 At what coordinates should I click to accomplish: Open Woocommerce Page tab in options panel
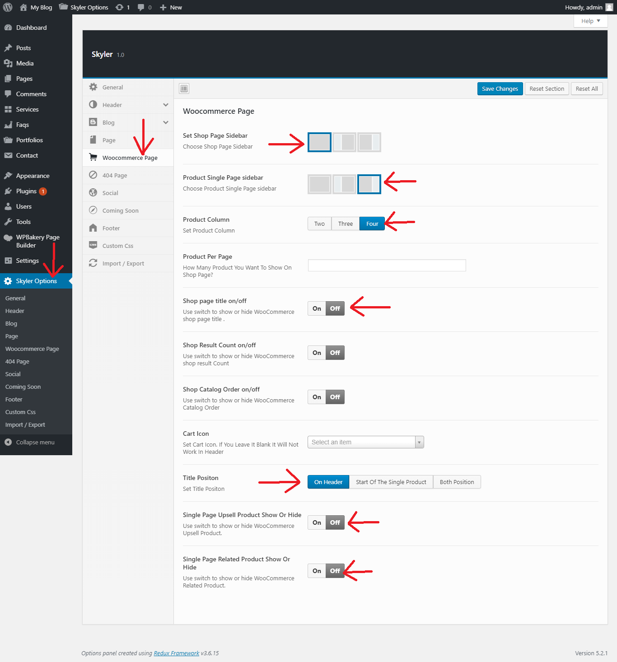tap(128, 158)
